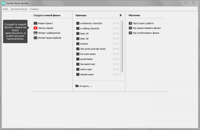Open the 'basic 2d' example
200x130 pixels.
click(x=84, y=34)
